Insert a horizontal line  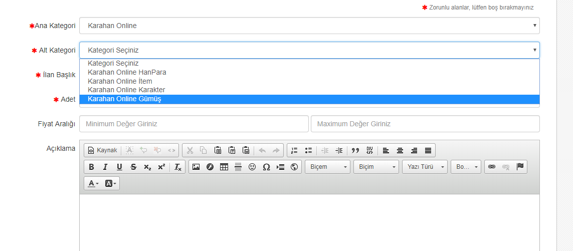pos(238,167)
